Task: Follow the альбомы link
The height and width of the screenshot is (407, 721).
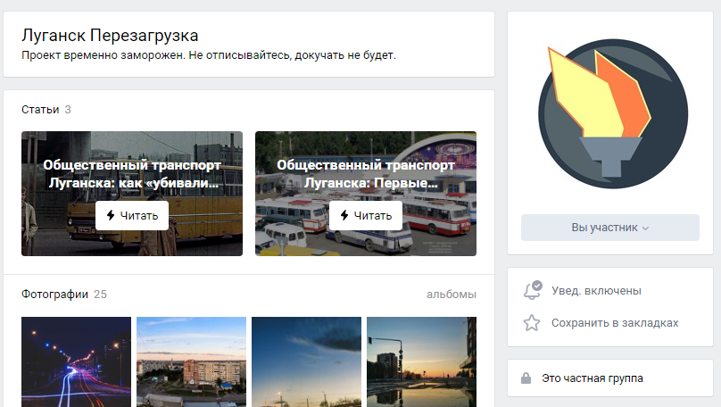Action: pos(452,295)
